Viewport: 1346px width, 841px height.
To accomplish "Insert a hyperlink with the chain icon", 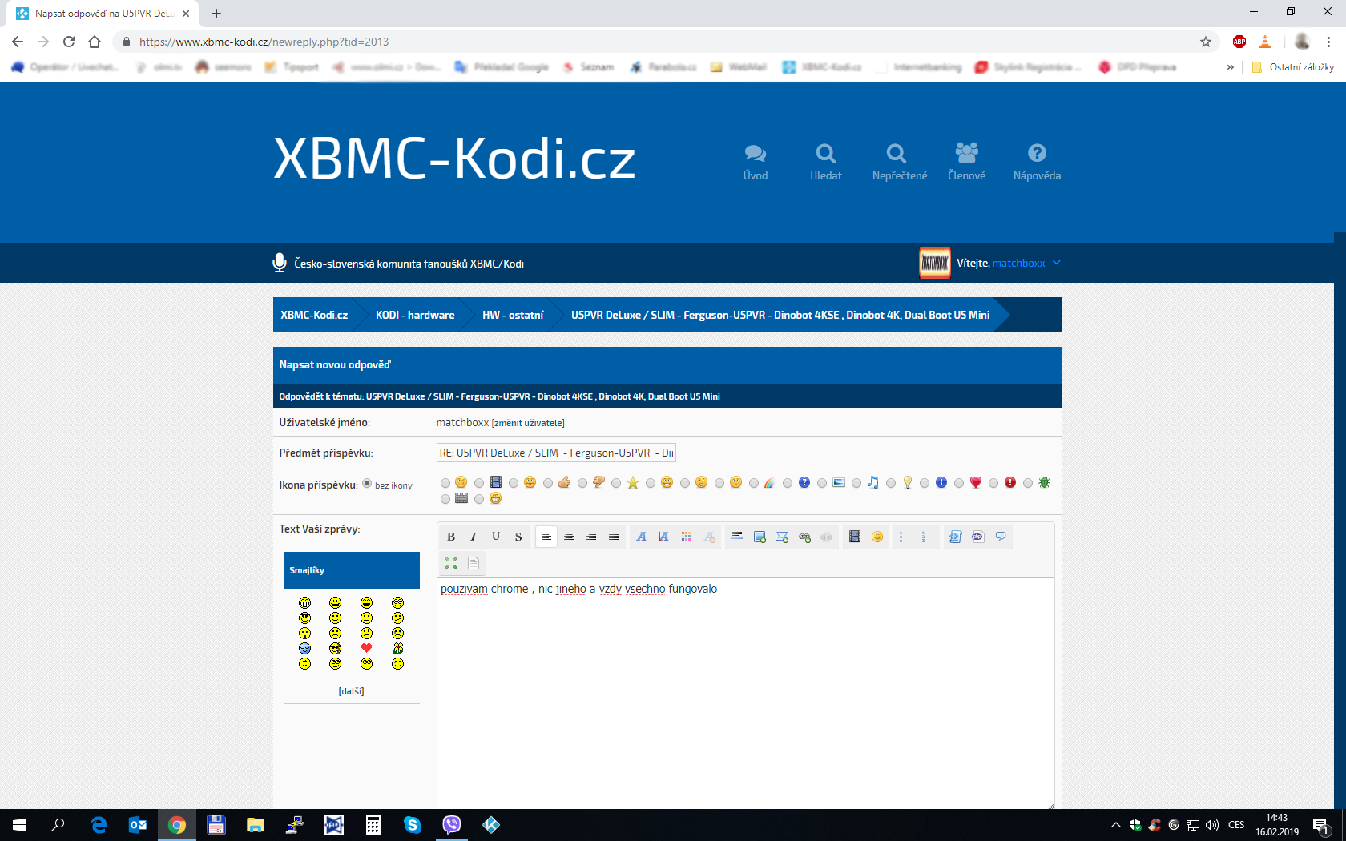I will point(804,537).
